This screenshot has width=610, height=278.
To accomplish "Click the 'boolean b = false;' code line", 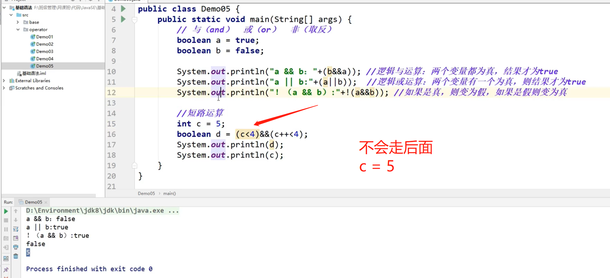I will click(x=220, y=51).
